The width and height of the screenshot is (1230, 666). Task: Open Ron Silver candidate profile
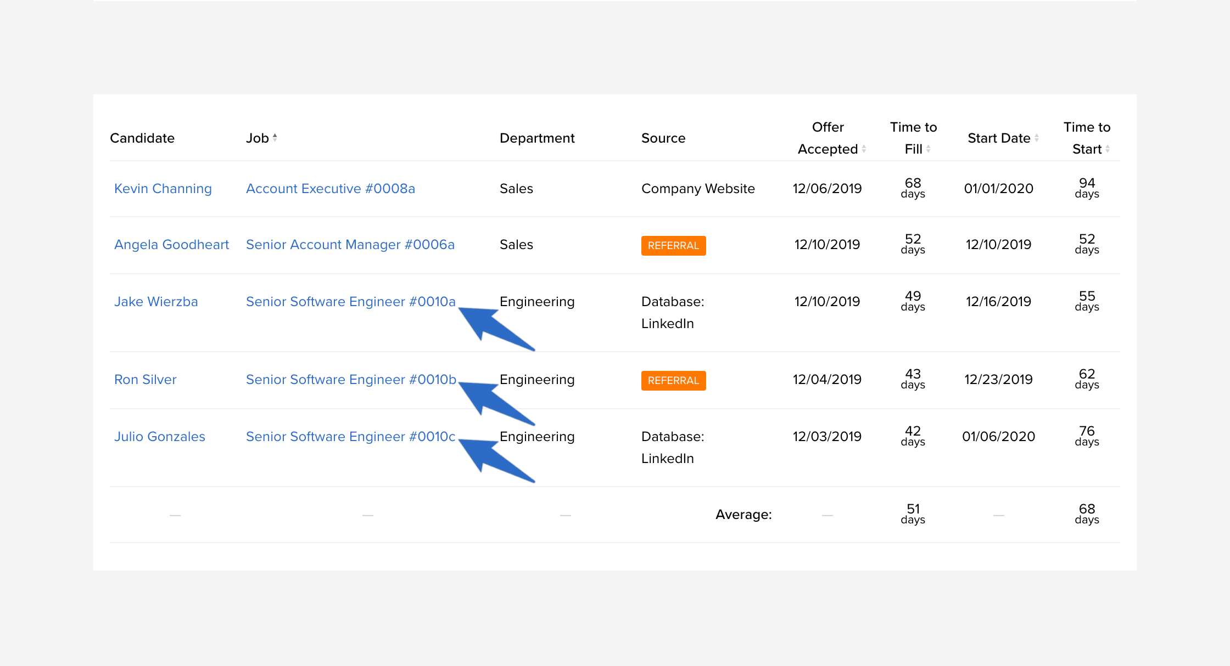pyautogui.click(x=146, y=380)
